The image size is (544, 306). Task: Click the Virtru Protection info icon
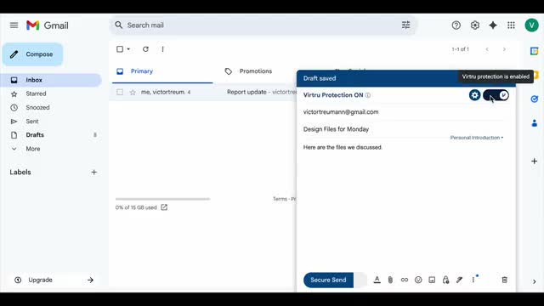pos(368,95)
